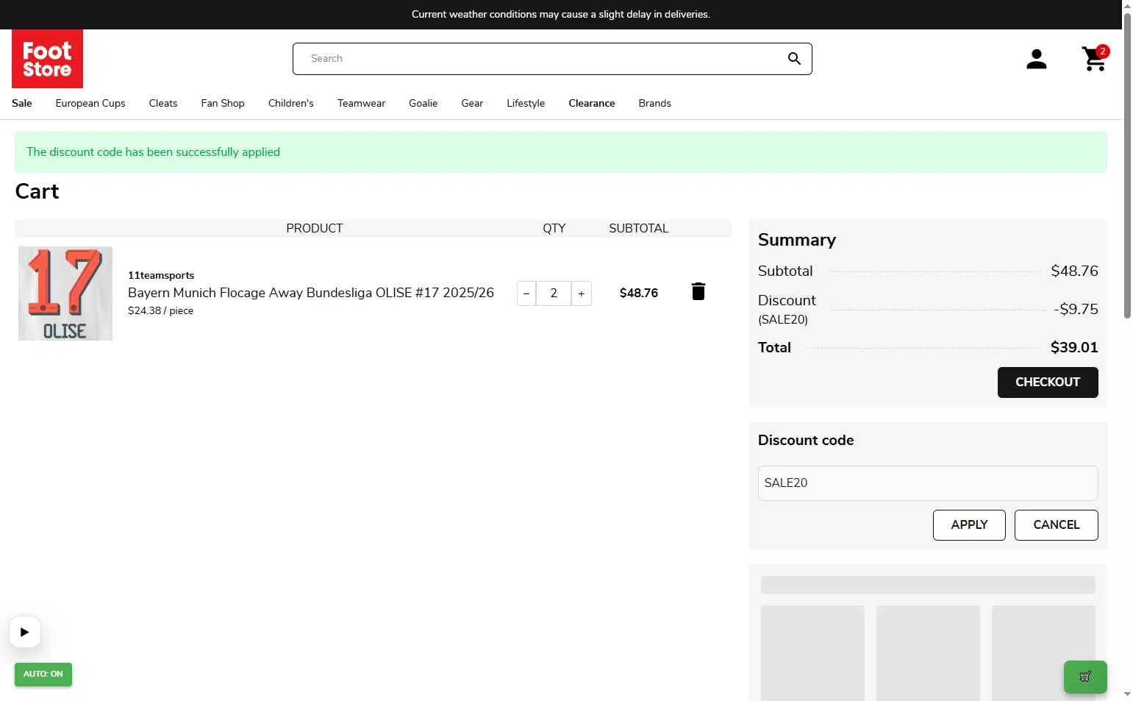The width and height of the screenshot is (1133, 701).
Task: Click the PRODUCT column header
Action: (x=315, y=228)
